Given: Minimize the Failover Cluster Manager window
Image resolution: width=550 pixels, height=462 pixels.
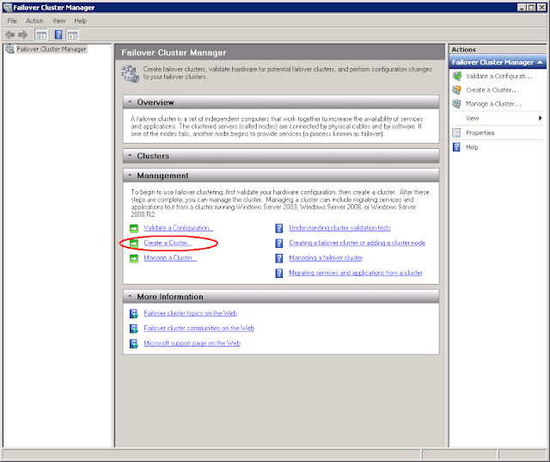Looking at the screenshot, I should tap(522, 8).
